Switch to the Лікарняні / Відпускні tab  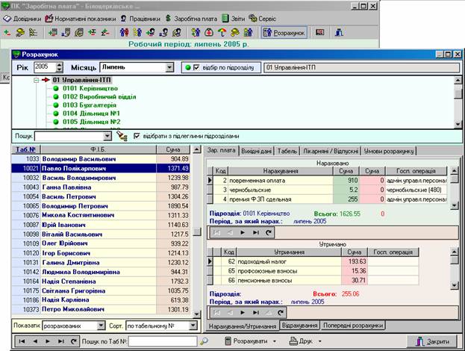331,151
